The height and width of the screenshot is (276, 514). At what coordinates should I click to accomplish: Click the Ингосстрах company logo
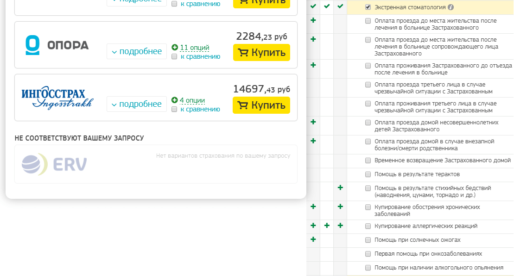pos(57,98)
